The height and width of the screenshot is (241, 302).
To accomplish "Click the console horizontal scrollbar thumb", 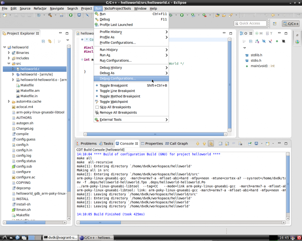I will (100, 223).
